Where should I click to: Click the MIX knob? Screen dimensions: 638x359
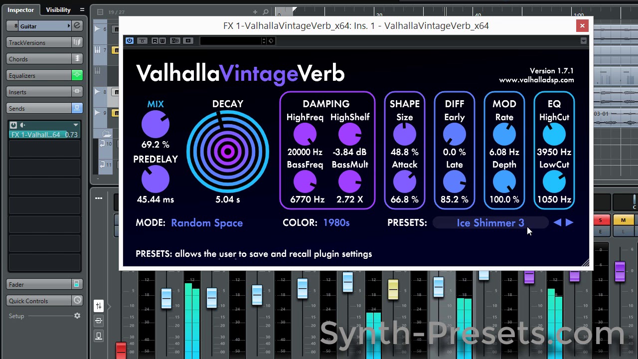pyautogui.click(x=156, y=125)
